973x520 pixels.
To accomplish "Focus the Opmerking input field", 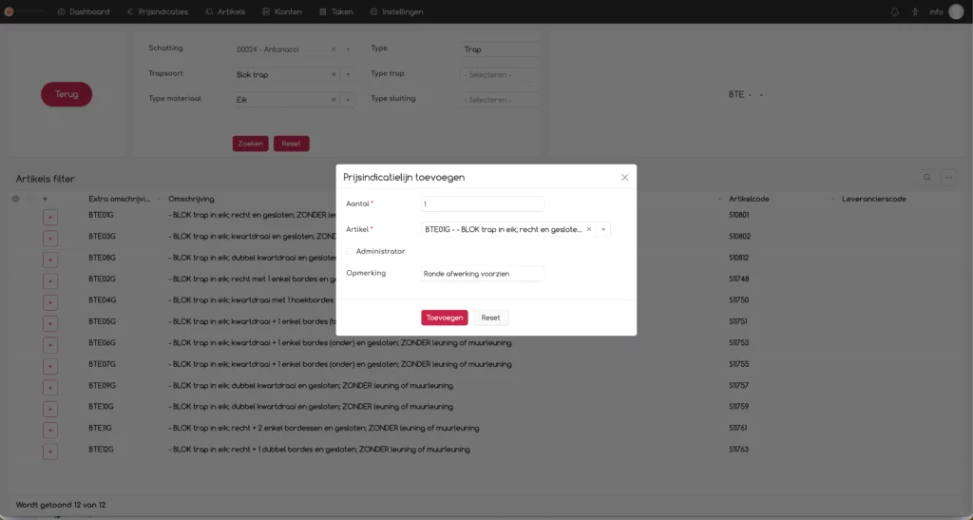I will pyautogui.click(x=482, y=274).
